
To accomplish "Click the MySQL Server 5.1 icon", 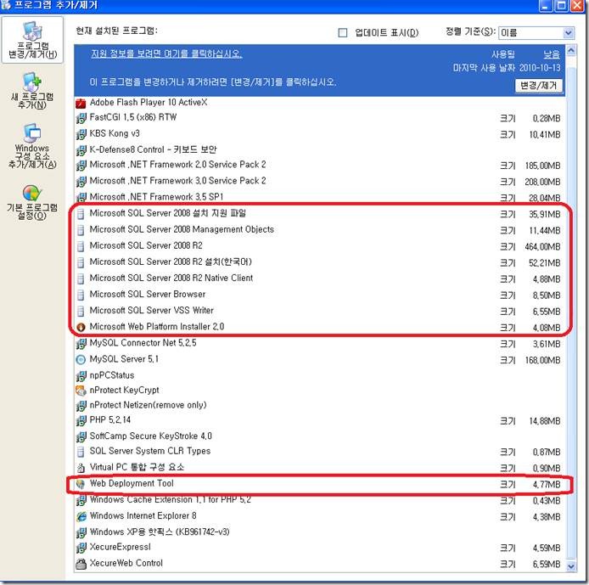I will point(81,359).
